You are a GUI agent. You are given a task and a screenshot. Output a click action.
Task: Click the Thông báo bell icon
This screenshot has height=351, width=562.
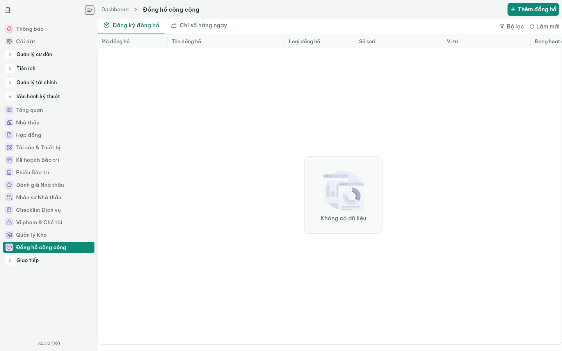(x=9, y=29)
